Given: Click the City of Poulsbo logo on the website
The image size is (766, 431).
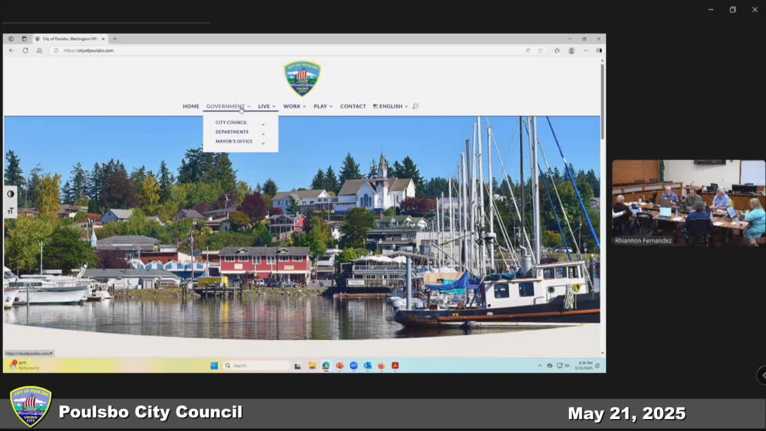Looking at the screenshot, I should pos(302,78).
